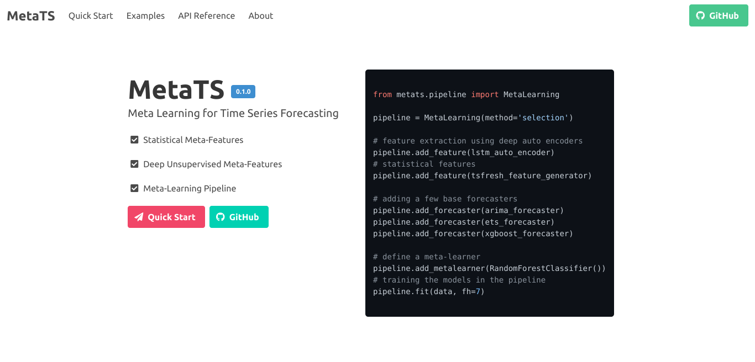Open the About navigation link

pos(261,15)
